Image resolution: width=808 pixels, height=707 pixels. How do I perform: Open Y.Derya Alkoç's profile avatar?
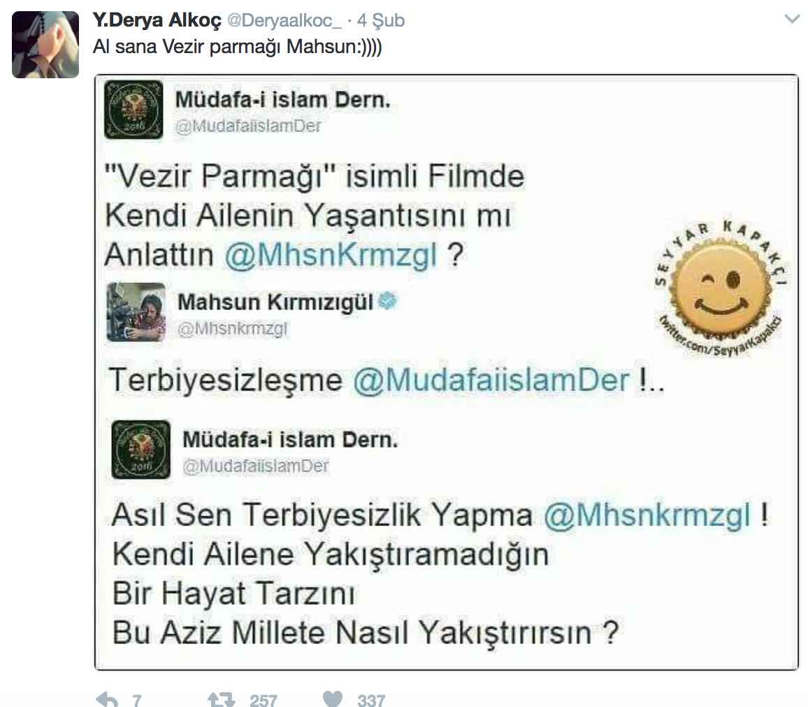(x=45, y=44)
